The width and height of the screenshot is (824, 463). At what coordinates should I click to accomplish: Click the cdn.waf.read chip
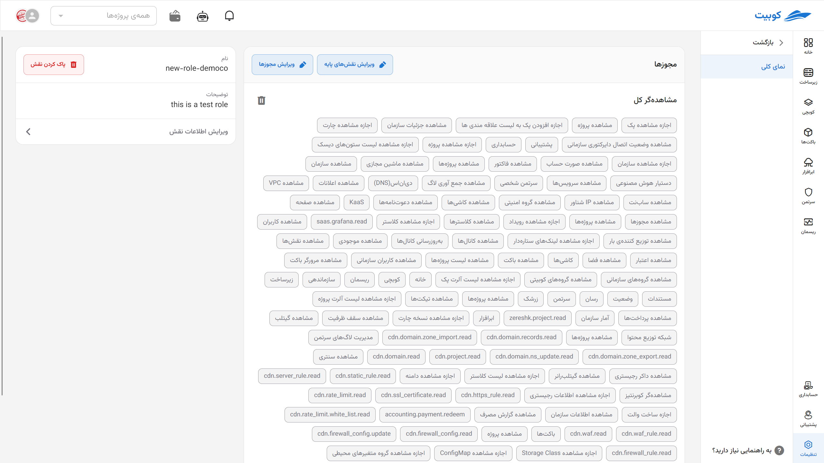588,434
